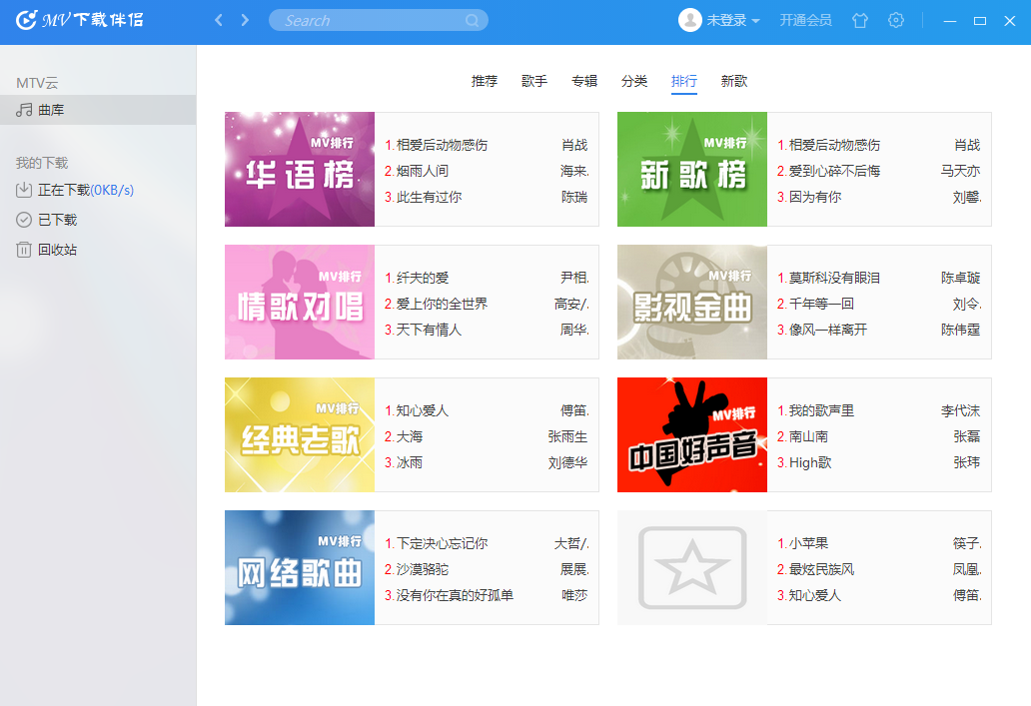
Task: Open the 华语榜 chart thumbnail
Action: click(x=300, y=170)
